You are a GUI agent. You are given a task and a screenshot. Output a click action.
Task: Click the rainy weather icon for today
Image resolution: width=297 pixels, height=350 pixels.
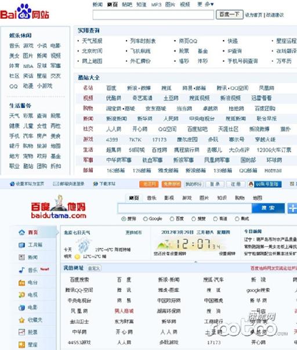tap(84, 244)
